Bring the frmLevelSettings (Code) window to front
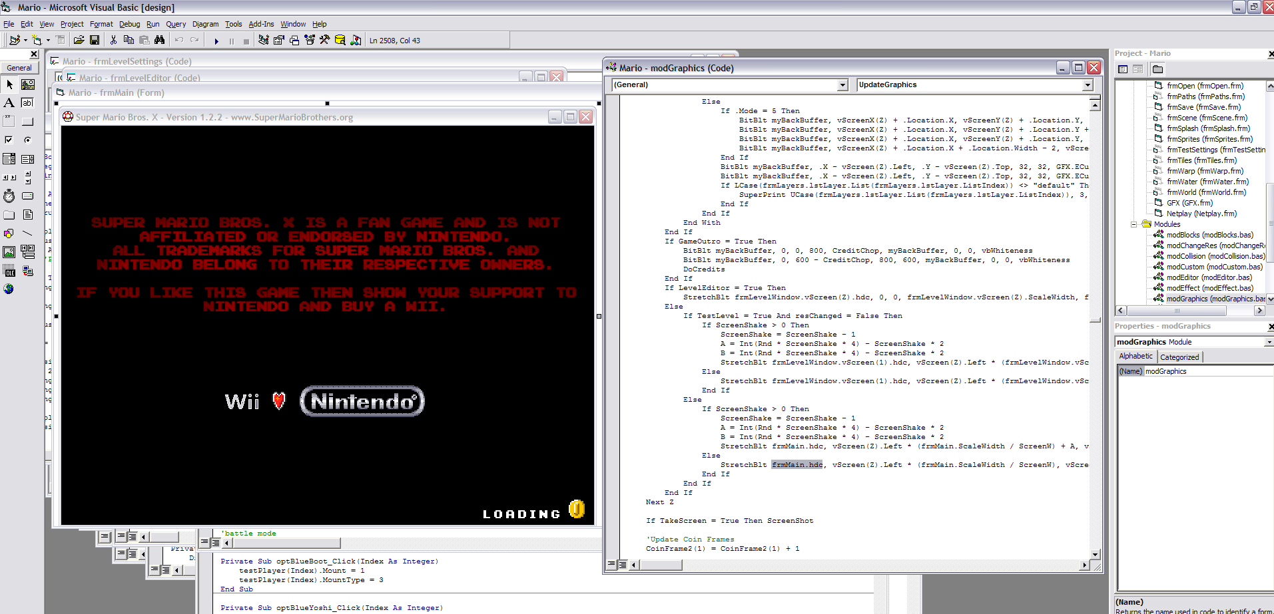1274x614 pixels. point(127,61)
